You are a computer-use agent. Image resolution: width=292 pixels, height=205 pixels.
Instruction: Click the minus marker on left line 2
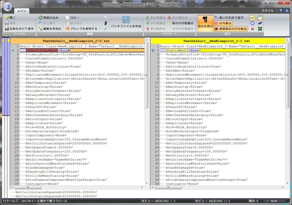click(x=13, y=50)
